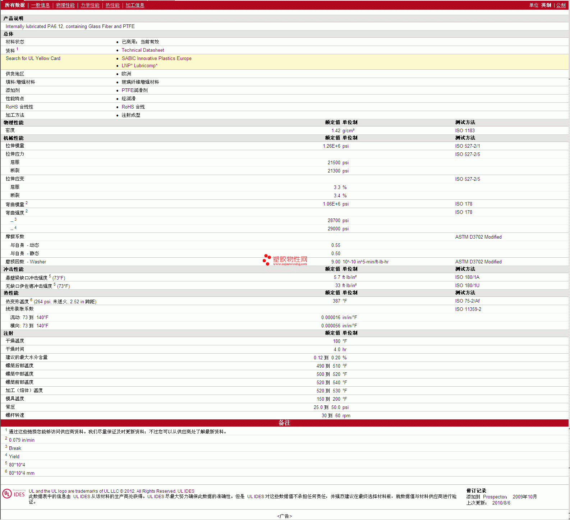570x520 pixels.
Task: Click the 模具温度 row label
Action: (x=15, y=399)
